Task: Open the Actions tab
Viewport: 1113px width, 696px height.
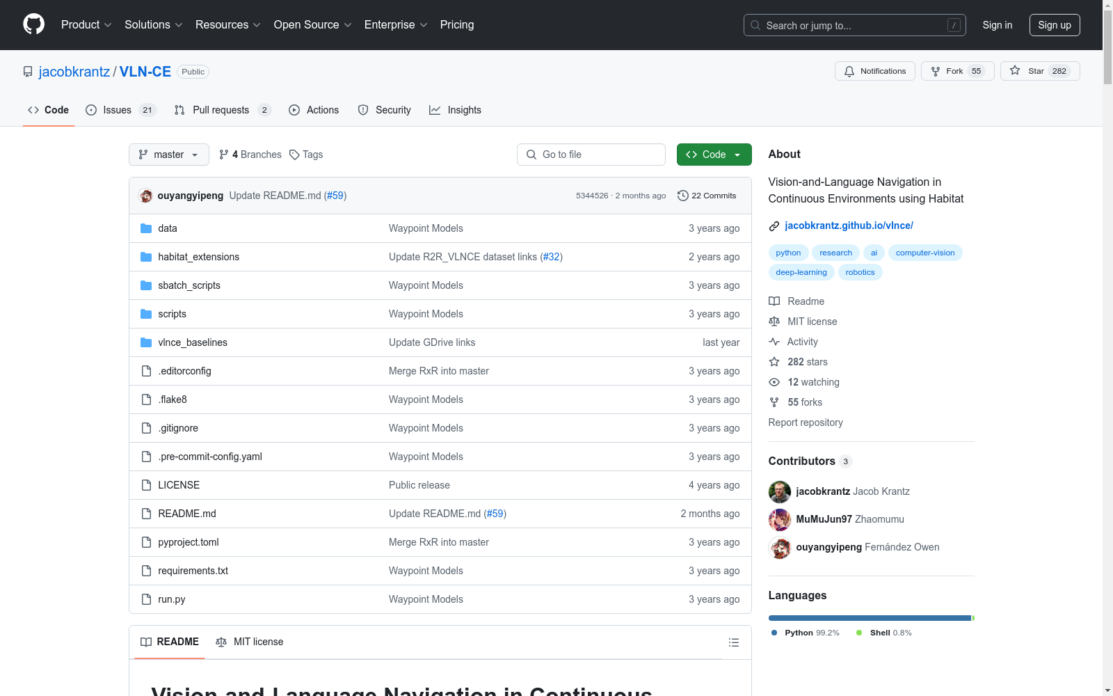Action: (x=314, y=110)
